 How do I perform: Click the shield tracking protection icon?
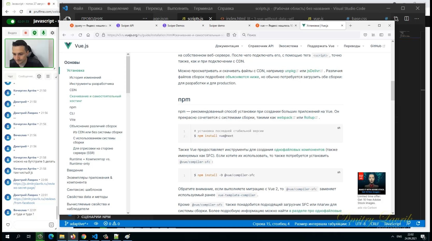pos(97,35)
